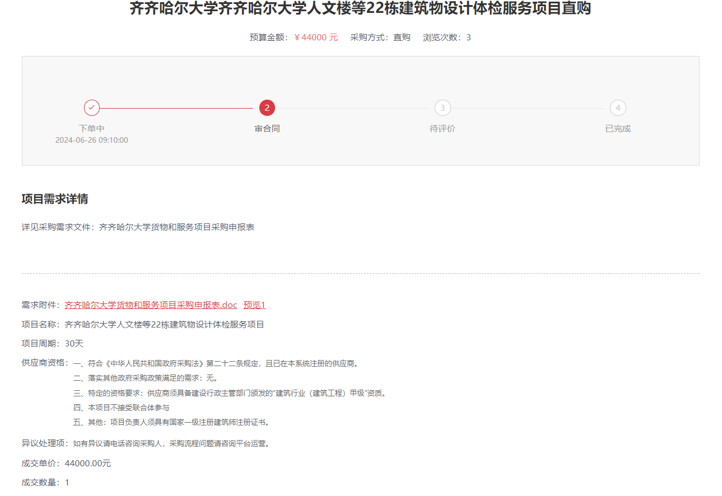Click the 采购方式：直购 text
This screenshot has height=496, width=722.
tap(380, 38)
